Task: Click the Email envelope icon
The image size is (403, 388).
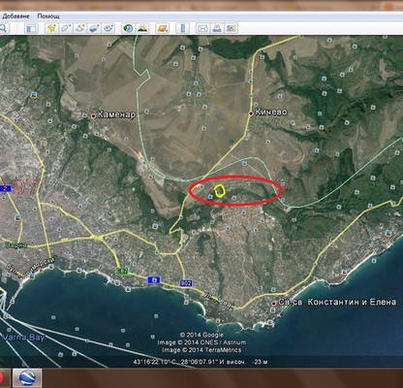Action: pos(202,28)
